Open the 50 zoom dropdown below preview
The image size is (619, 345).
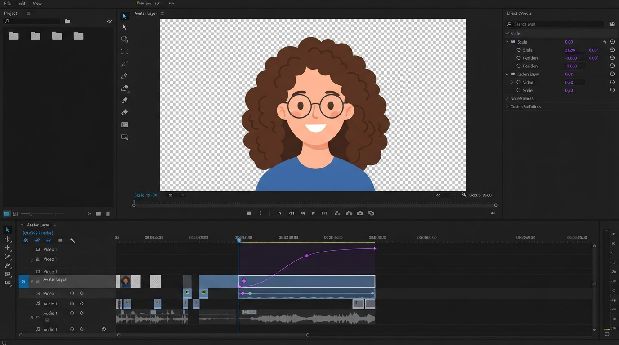(176, 195)
